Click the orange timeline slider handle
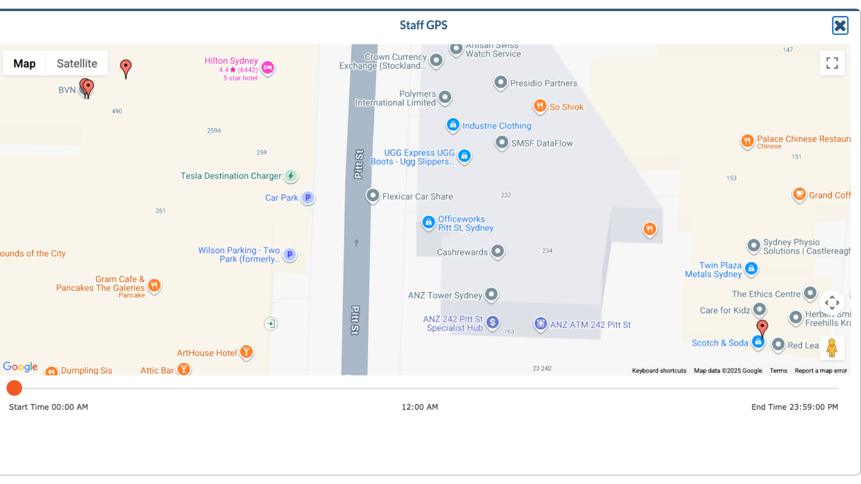 pyautogui.click(x=14, y=388)
